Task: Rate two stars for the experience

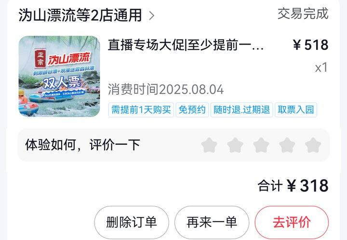Action: [x=235, y=145]
